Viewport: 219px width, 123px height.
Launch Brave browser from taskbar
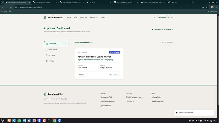[x=9, y=121]
